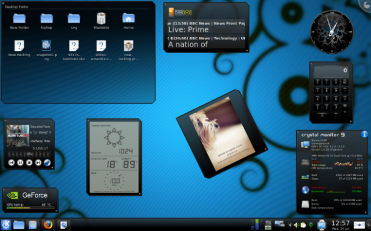Image resolution: width=371 pixels, height=231 pixels.
Task: Click calculator equals key
Action: click(345, 112)
